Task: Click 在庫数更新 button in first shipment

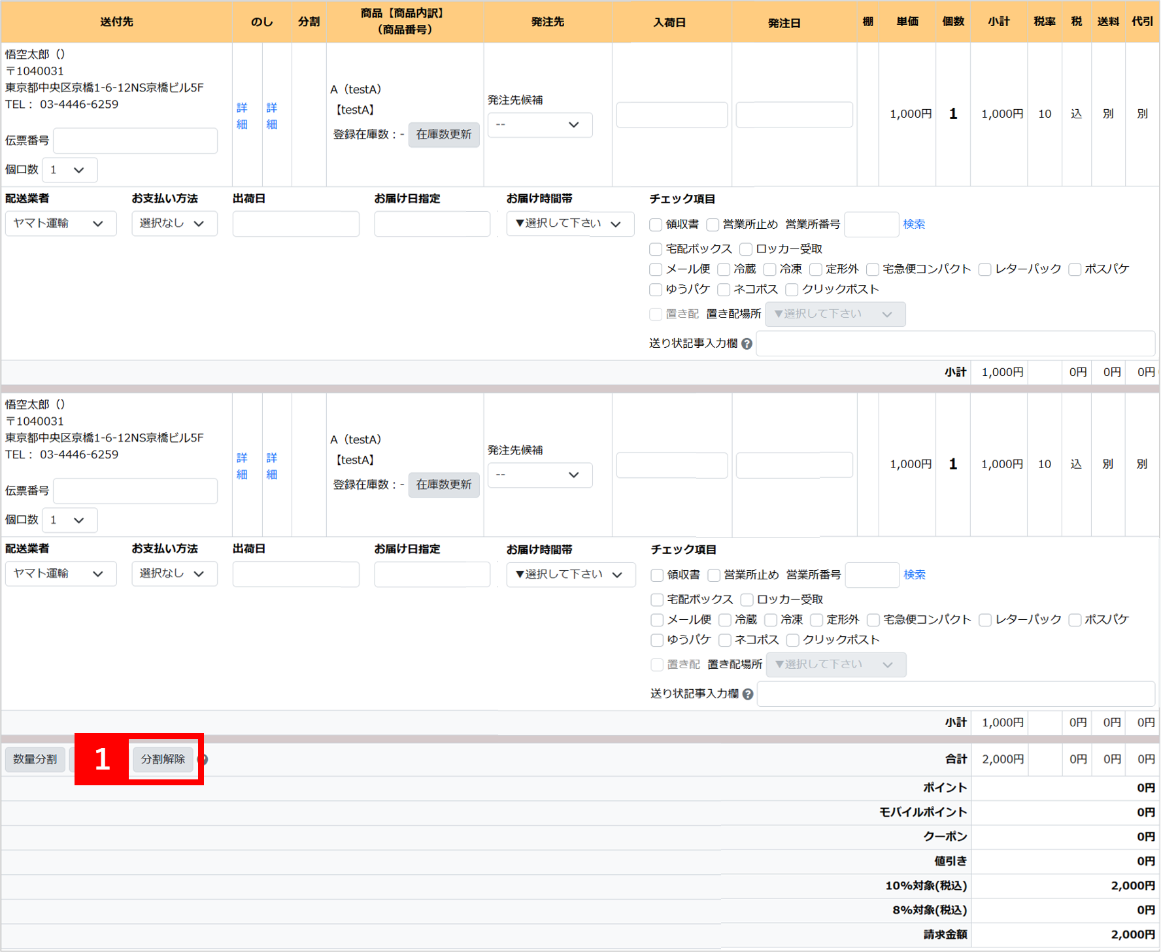Action: pyautogui.click(x=443, y=135)
